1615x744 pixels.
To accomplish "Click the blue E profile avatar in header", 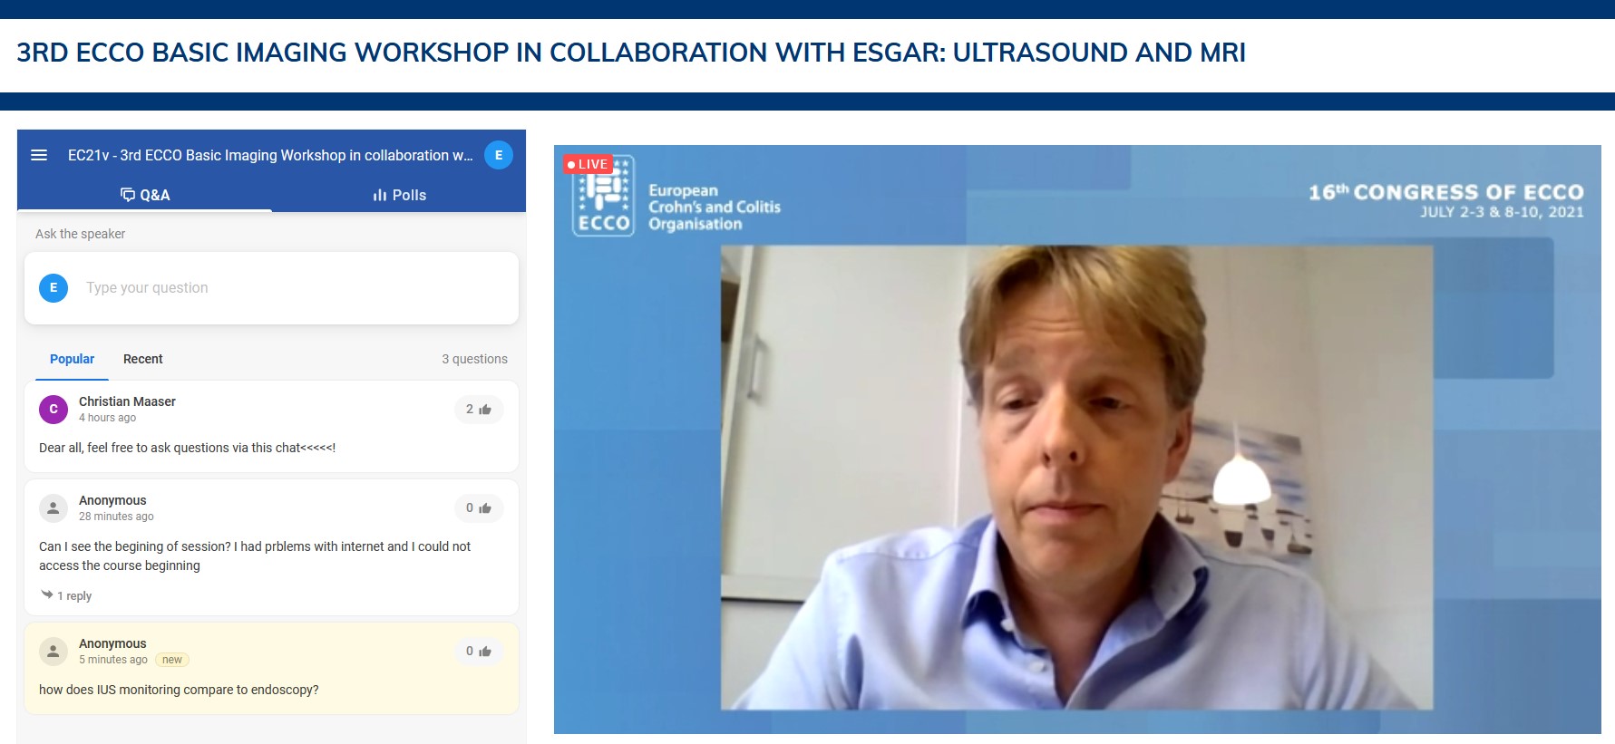I will point(499,155).
